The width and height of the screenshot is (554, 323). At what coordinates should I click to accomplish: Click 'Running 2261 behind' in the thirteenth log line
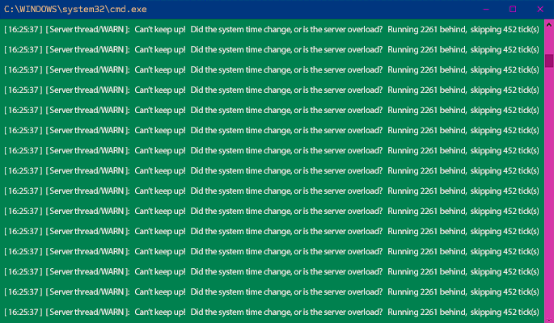click(x=427, y=271)
